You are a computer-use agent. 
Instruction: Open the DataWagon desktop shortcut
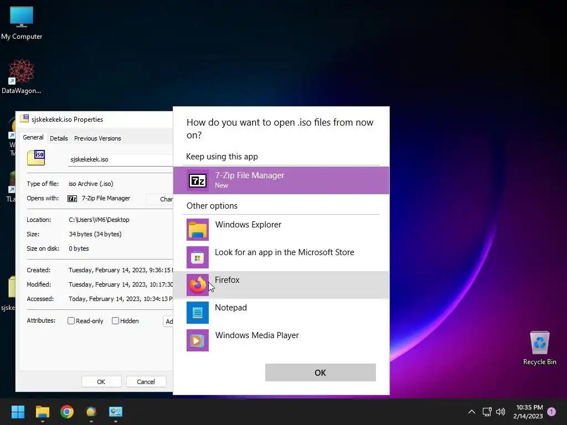tap(22, 76)
